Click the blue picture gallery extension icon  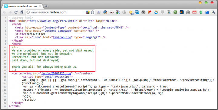point(137,12)
